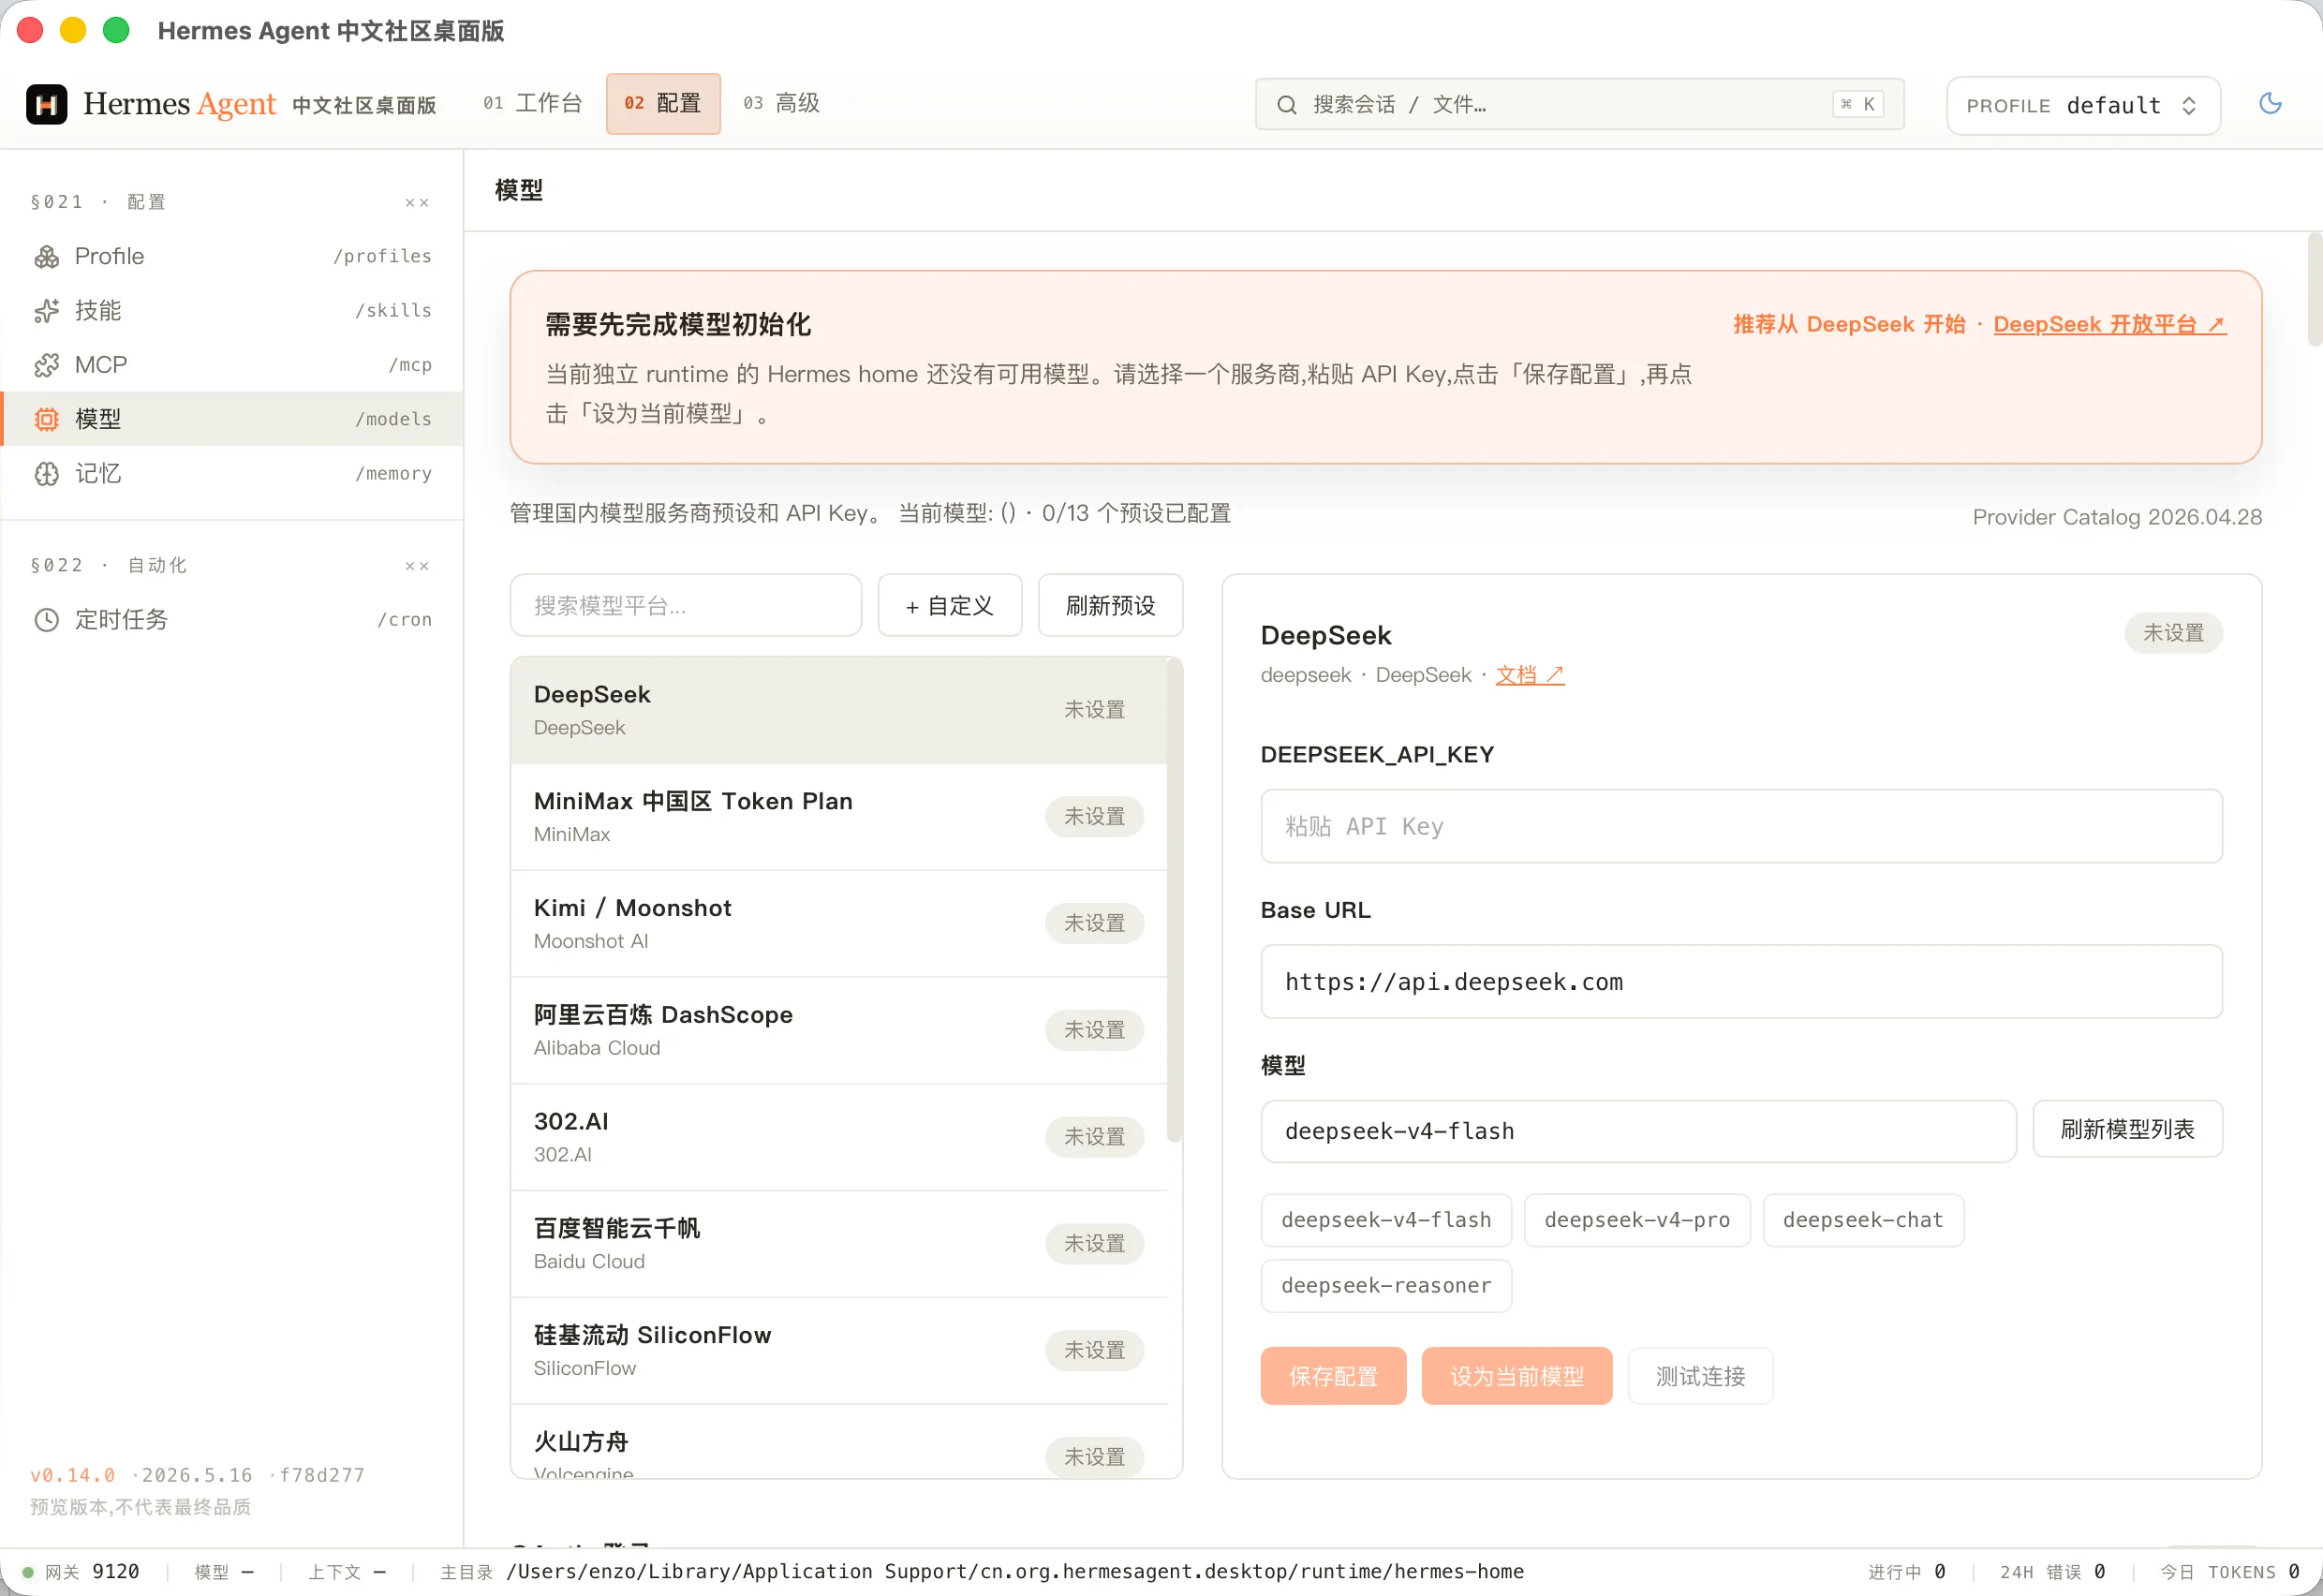Toggle dark mode moon icon
2323x1596 pixels.
tap(2270, 103)
